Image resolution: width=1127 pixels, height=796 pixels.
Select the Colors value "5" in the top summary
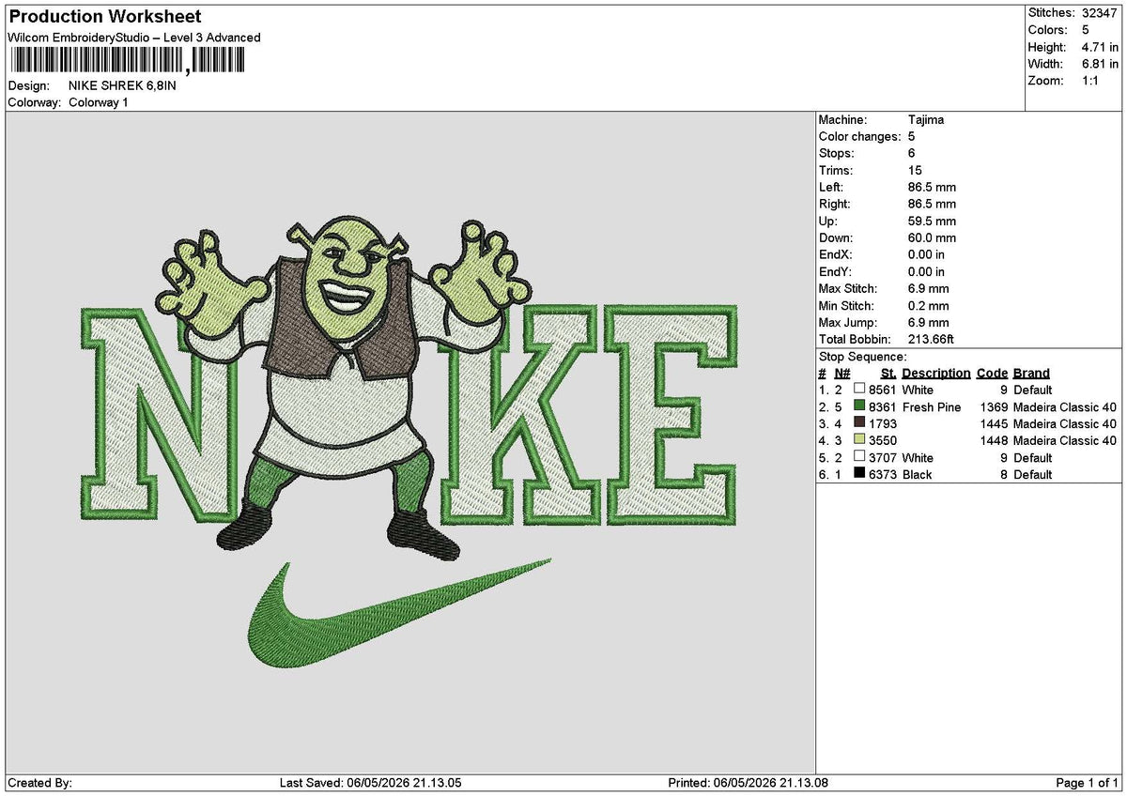coord(1085,30)
